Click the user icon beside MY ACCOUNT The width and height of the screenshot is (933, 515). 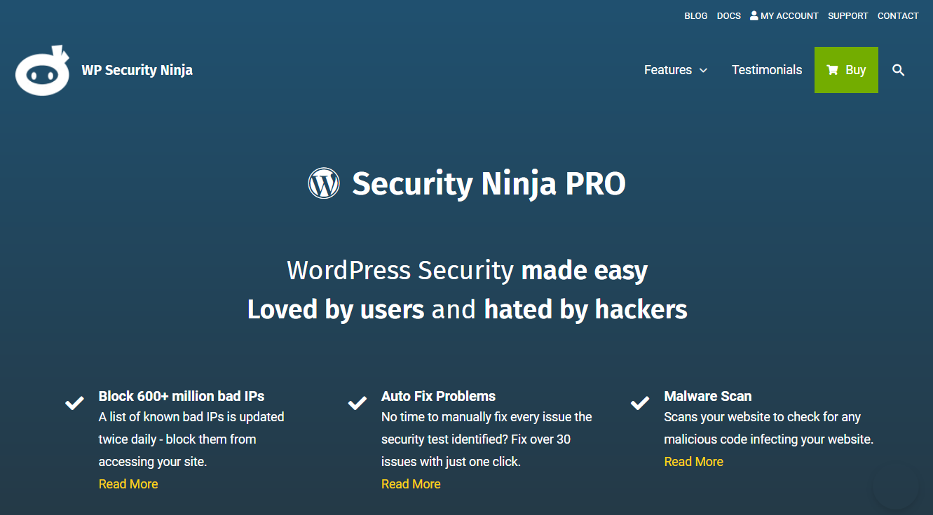[754, 15]
